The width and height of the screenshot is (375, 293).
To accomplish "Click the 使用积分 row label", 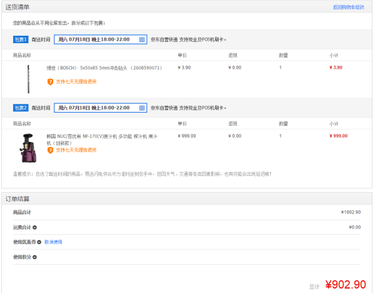I will pyautogui.click(x=22, y=257).
